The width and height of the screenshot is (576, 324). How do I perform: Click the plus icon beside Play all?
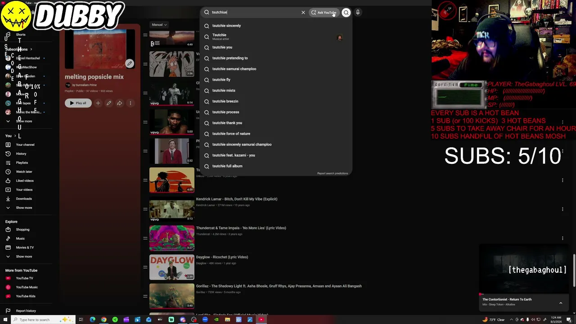pyautogui.click(x=98, y=103)
